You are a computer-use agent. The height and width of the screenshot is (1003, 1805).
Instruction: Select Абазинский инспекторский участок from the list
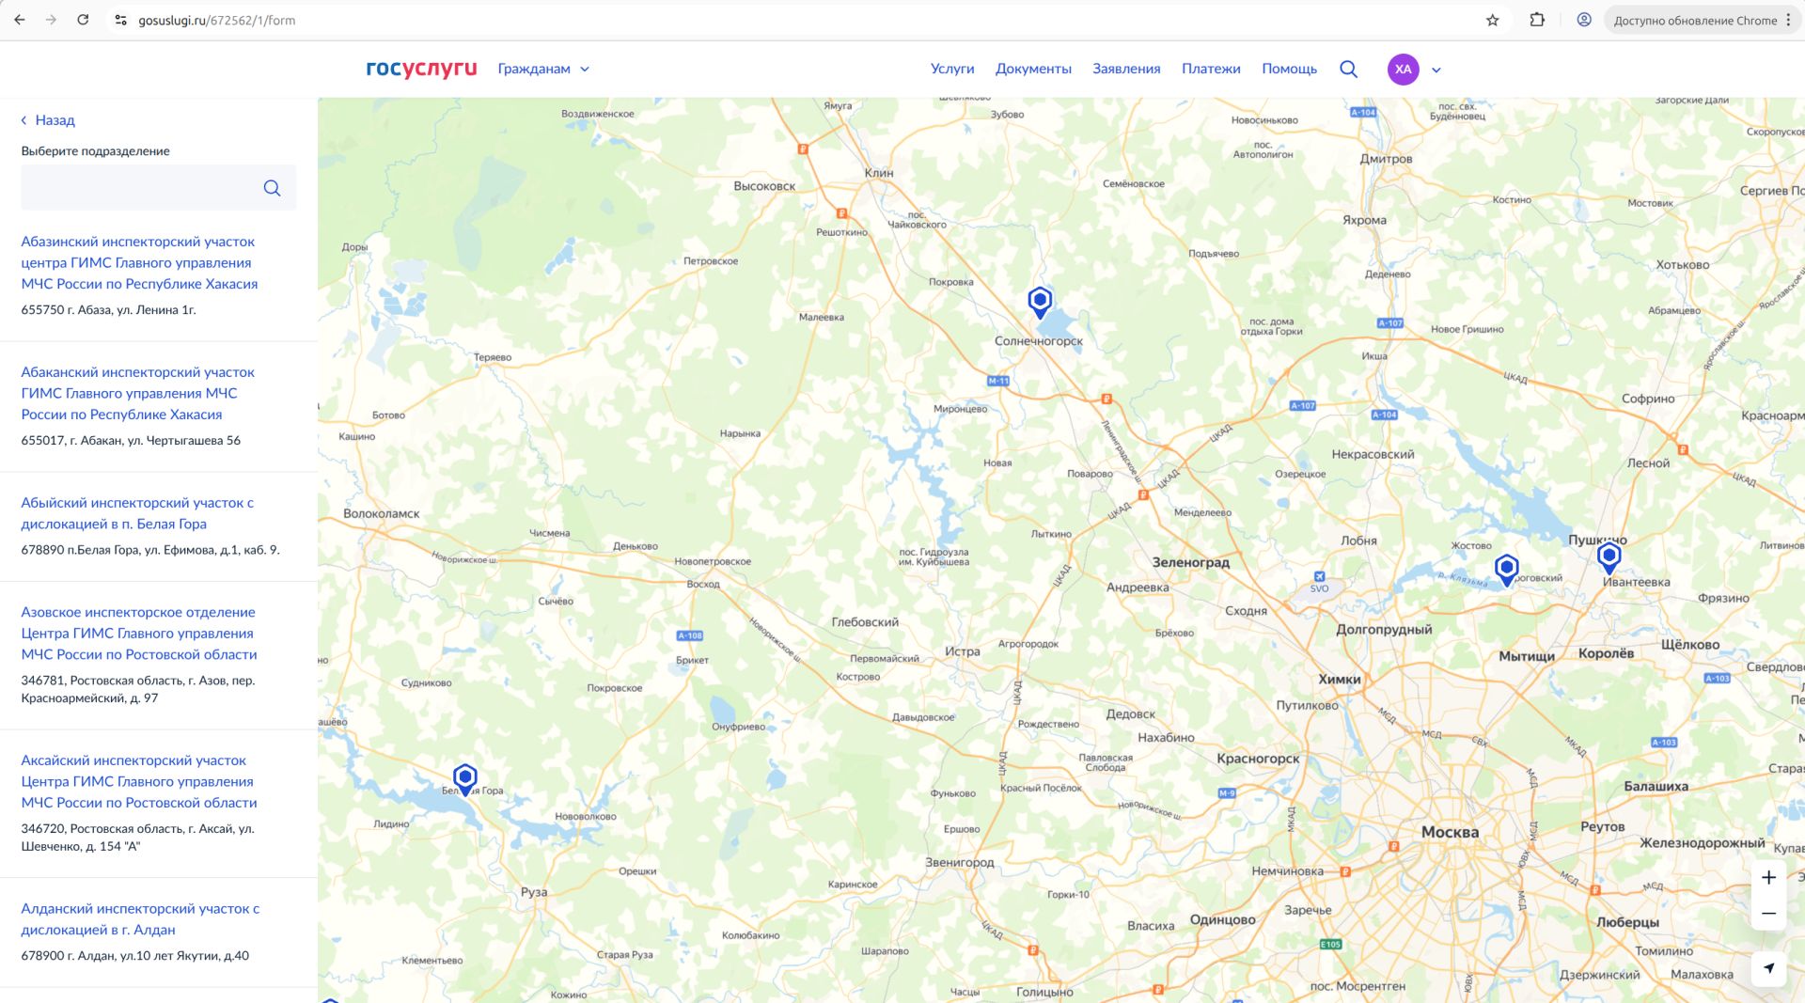139,262
